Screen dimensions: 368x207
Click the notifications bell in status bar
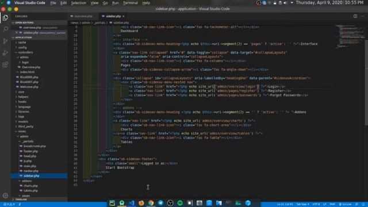tap(363, 205)
